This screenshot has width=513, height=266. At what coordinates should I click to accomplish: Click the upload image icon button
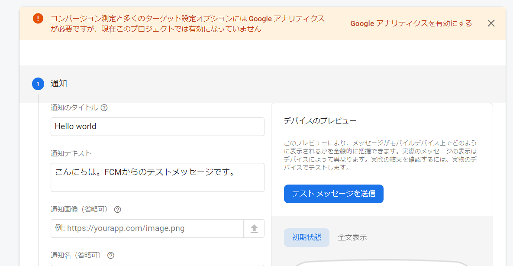pyautogui.click(x=254, y=229)
